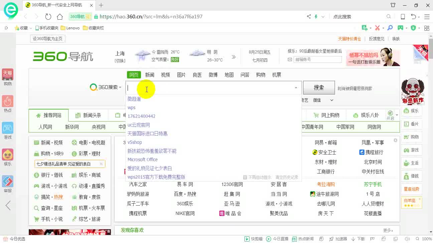Click 设360导航为主页 button
Viewport: 433px width, 243px height.
(47, 39)
